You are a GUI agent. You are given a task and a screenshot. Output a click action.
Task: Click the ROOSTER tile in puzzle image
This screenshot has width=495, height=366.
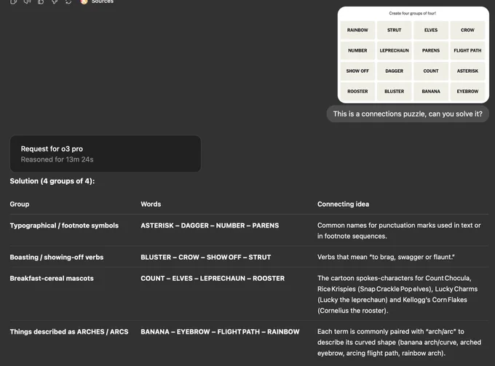pos(357,91)
